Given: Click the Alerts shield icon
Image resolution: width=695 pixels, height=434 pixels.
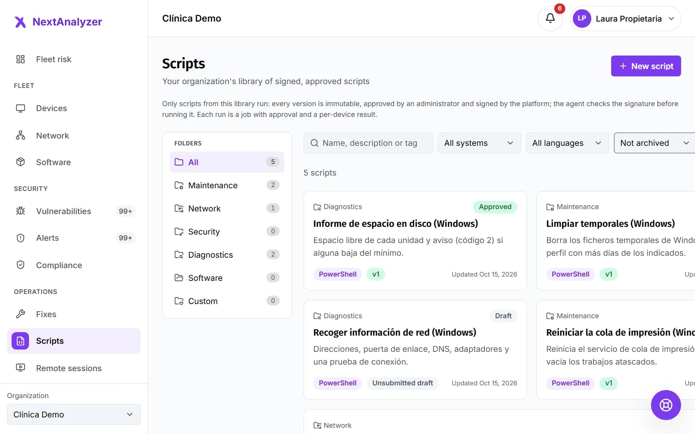Looking at the screenshot, I should click(x=20, y=238).
